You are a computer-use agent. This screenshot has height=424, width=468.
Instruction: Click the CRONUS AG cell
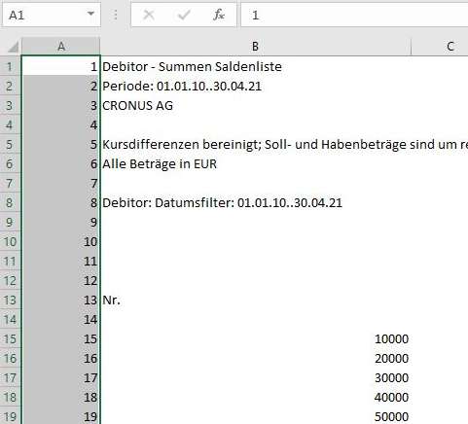[256, 105]
